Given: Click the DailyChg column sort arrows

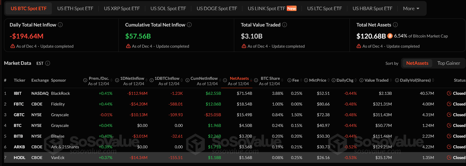Looking at the screenshot, I should [355, 80].
